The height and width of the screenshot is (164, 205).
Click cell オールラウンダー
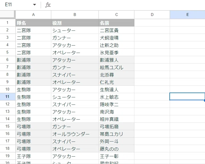(75, 134)
